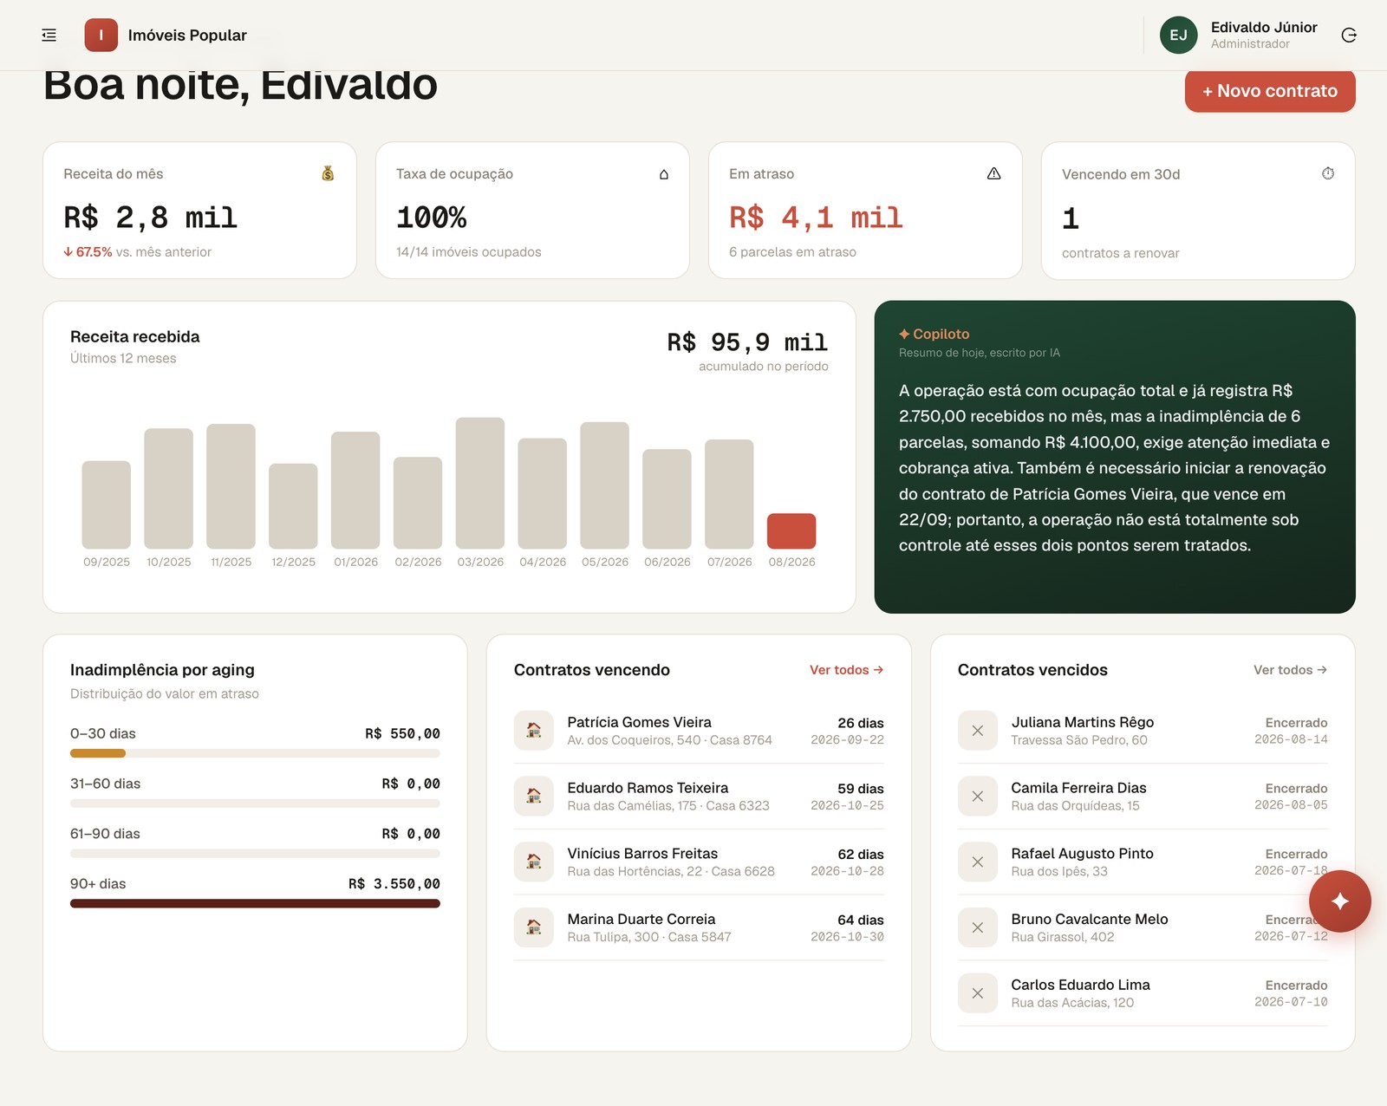The width and height of the screenshot is (1387, 1106).
Task: Click X icon beside Rafael Augusto Pinto
Action: pos(978,862)
